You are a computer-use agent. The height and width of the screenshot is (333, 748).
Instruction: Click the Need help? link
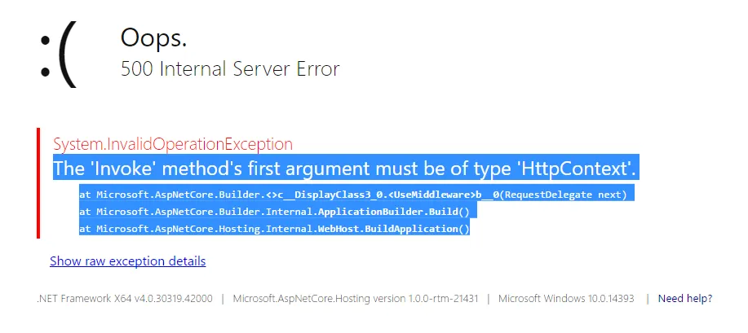point(685,299)
